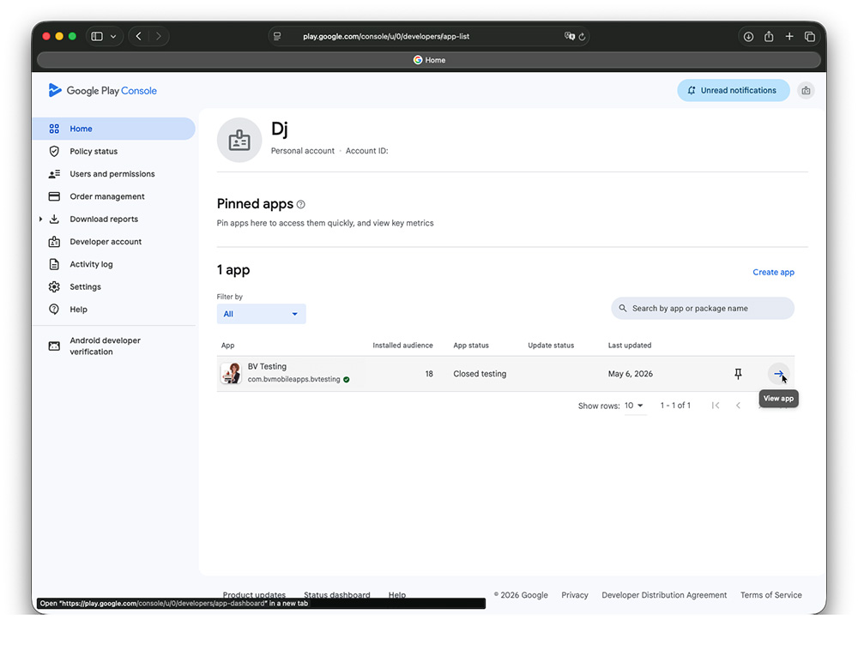Toggle Safari sidebar button
The width and height of the screenshot is (858, 656).
pyautogui.click(x=97, y=37)
